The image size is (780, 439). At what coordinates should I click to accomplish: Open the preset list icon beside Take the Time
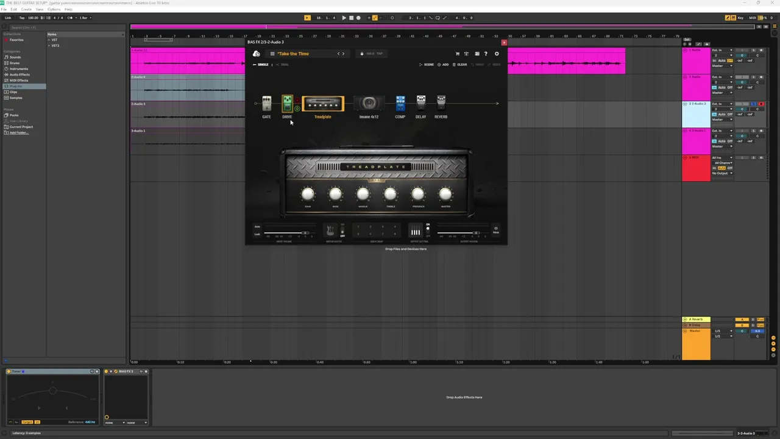click(272, 54)
